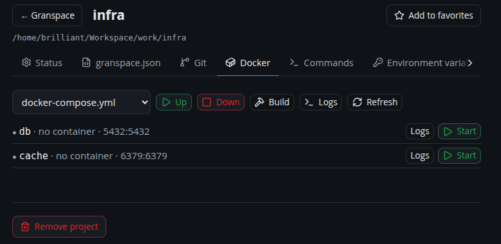Screen dimensions: 501x244
Task: Click the box icon beside Docker
Action: pos(231,63)
